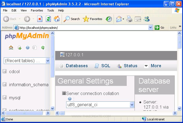Click sidebar horizontal scroll right arrow
The height and width of the screenshot is (123, 183).
pyautogui.click(x=48, y=113)
